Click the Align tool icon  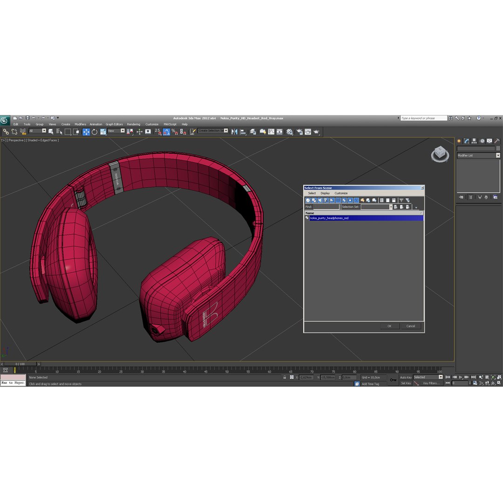(243, 131)
